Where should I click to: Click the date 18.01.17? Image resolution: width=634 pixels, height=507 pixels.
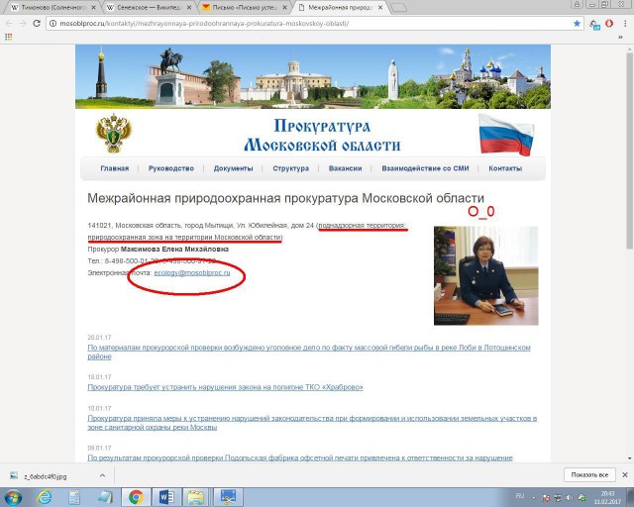[x=99, y=377]
